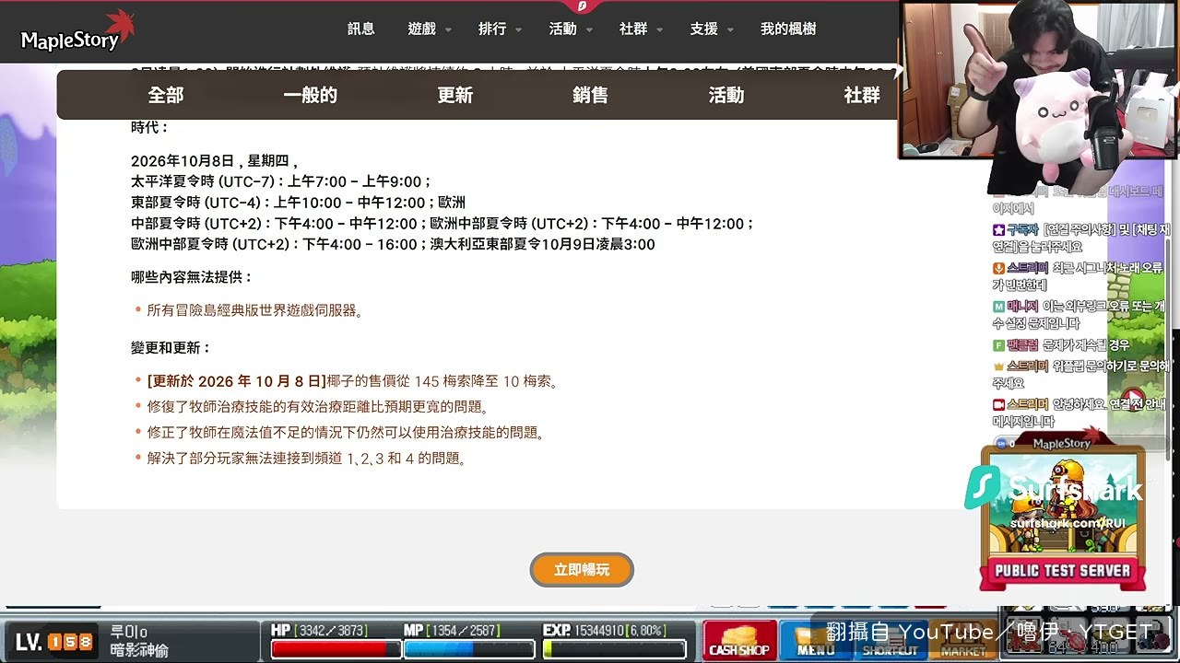Click the red camera badge in chat
The height and width of the screenshot is (663, 1180).
click(x=998, y=404)
